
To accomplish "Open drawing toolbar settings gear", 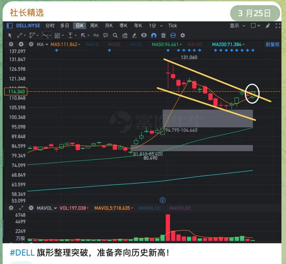I will click(x=183, y=35).
